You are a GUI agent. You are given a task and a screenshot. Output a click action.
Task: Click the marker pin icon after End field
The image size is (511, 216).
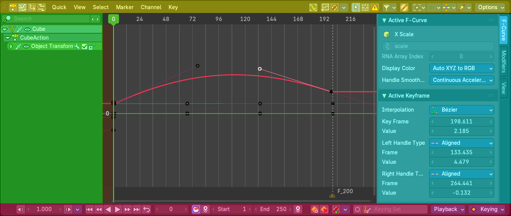pyautogui.click(x=298, y=209)
